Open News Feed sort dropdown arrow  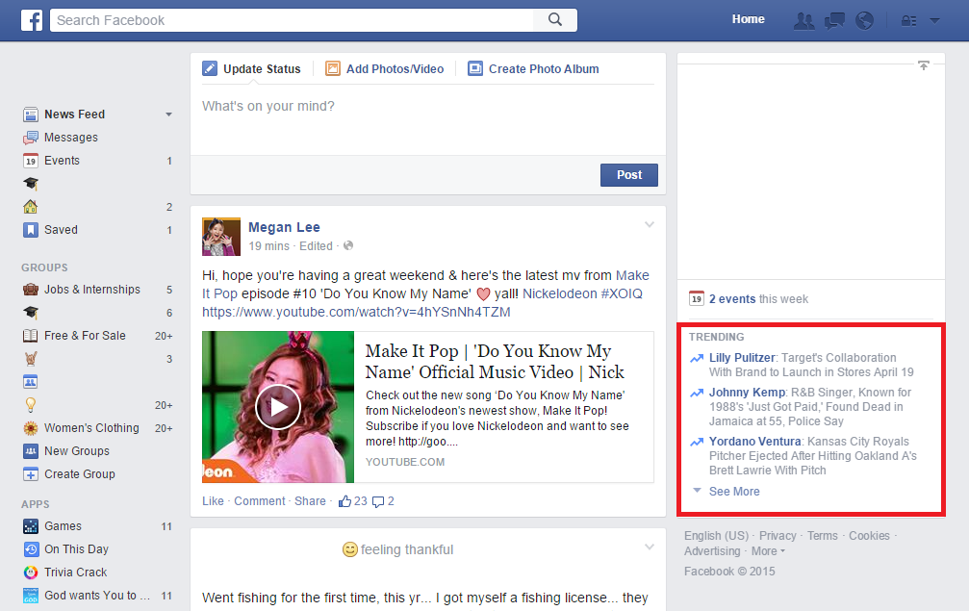168,115
